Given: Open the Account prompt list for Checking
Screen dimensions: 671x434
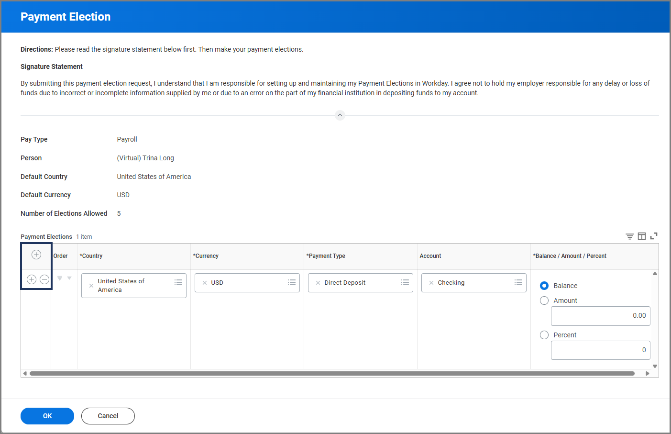Looking at the screenshot, I should pyautogui.click(x=518, y=283).
